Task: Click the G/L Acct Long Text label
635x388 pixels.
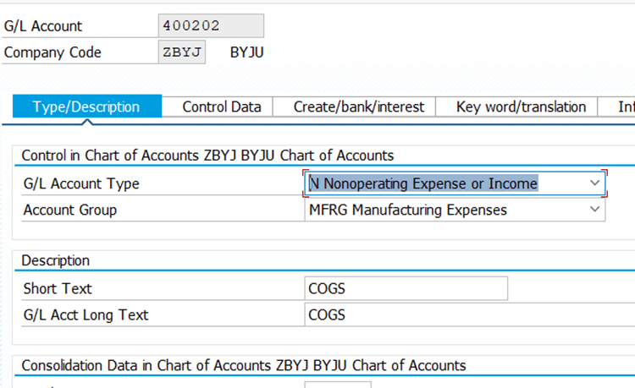Action: tap(86, 314)
